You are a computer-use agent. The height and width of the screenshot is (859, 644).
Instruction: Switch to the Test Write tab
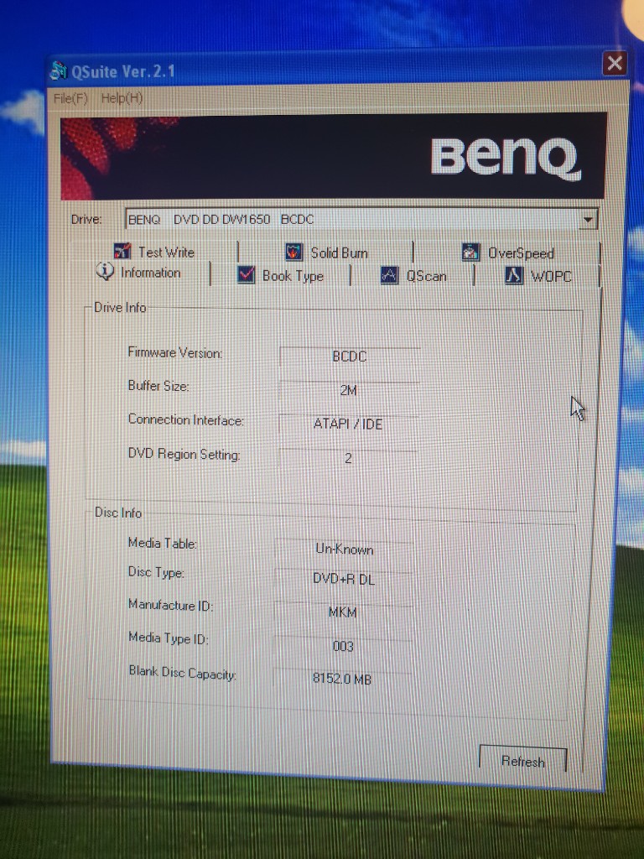[154, 252]
